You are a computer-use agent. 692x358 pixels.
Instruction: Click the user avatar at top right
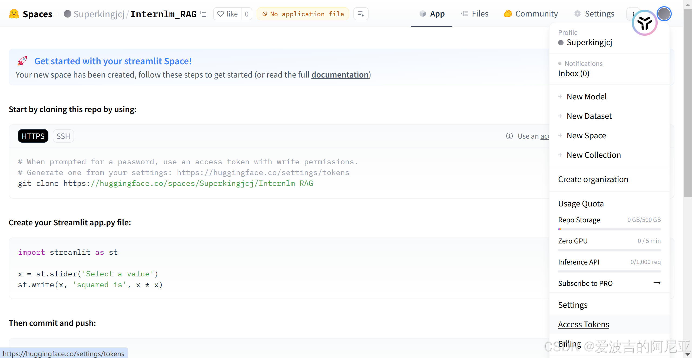point(664,14)
